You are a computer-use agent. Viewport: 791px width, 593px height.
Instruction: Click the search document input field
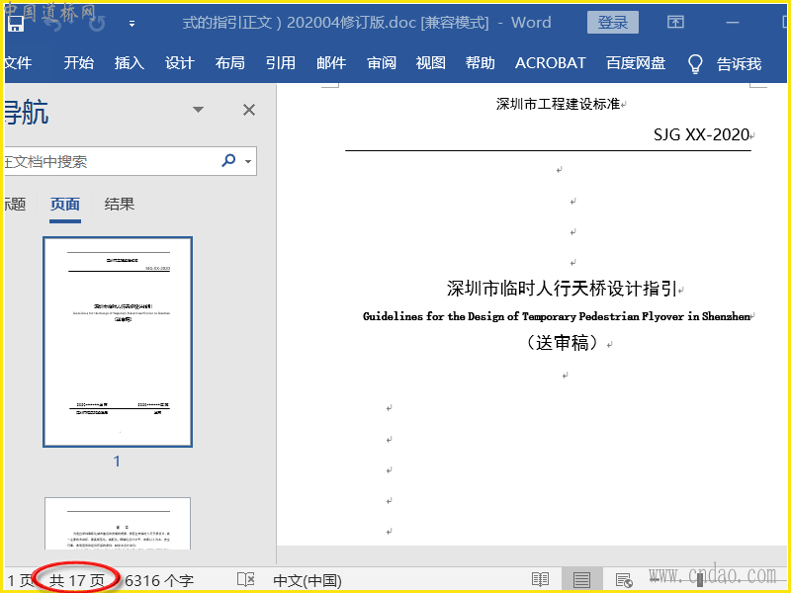click(x=111, y=161)
